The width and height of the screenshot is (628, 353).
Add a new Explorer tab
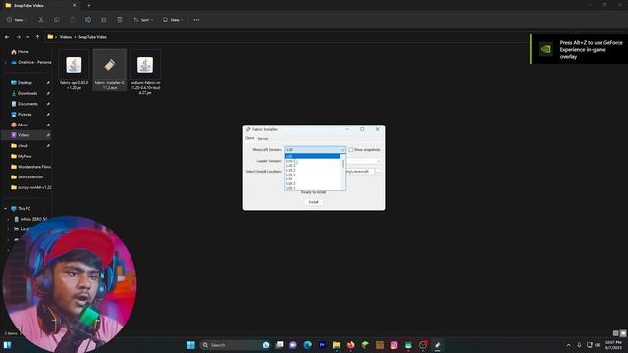coord(89,5)
